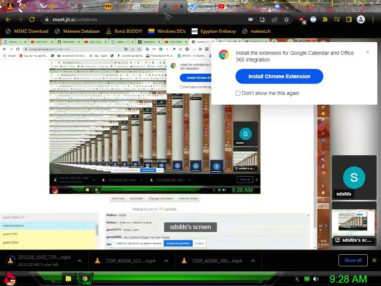This screenshot has height=286, width=381.
Task: Open the uBlock Origin extension icon
Action: 302,20
